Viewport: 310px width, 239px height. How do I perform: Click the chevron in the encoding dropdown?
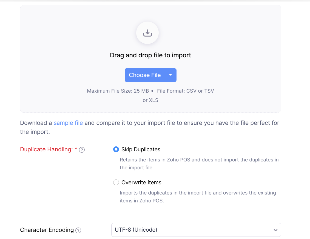pyautogui.click(x=275, y=230)
